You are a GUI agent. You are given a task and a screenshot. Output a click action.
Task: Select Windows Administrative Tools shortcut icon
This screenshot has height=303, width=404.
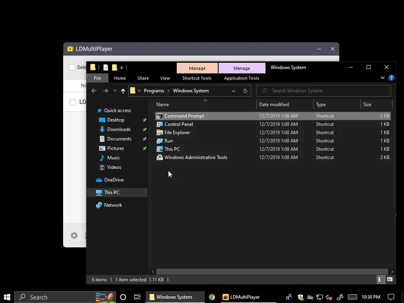tap(160, 157)
